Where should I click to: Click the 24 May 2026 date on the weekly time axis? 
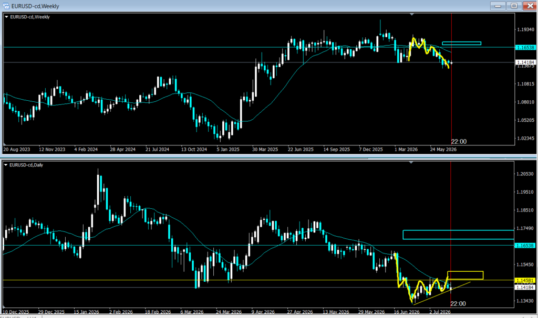coord(443,150)
